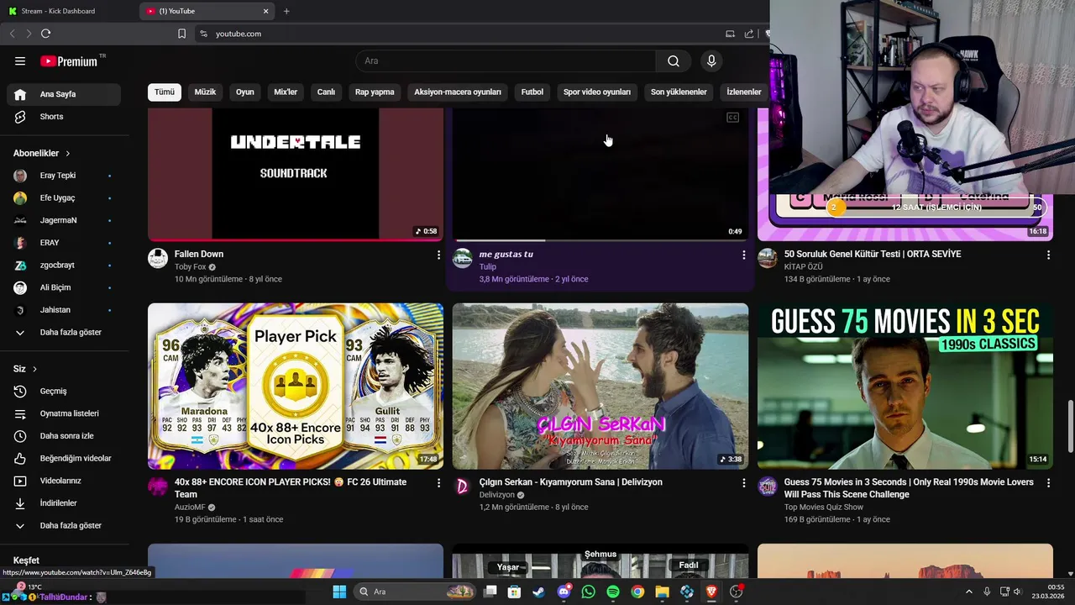
Task: Switch to Stream - Kick Dashboard tab
Action: tap(67, 11)
